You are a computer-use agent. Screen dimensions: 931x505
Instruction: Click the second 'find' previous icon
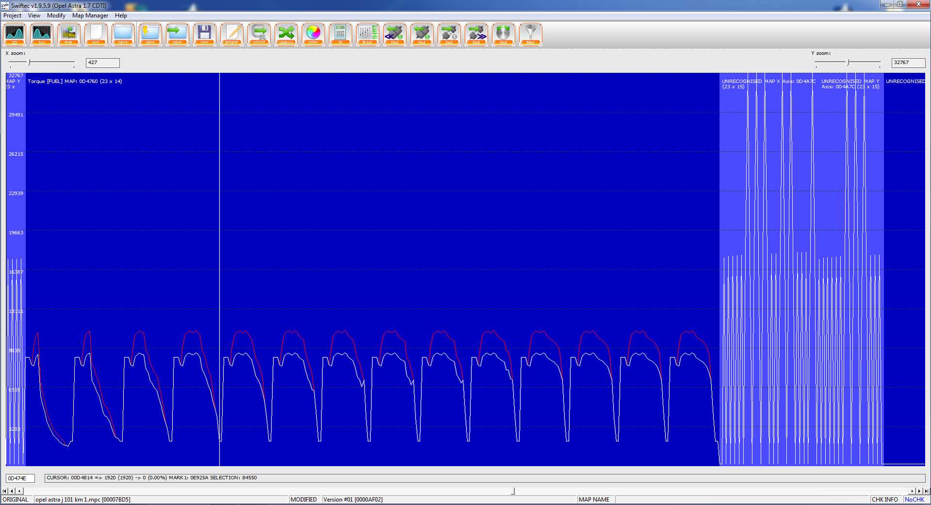422,34
